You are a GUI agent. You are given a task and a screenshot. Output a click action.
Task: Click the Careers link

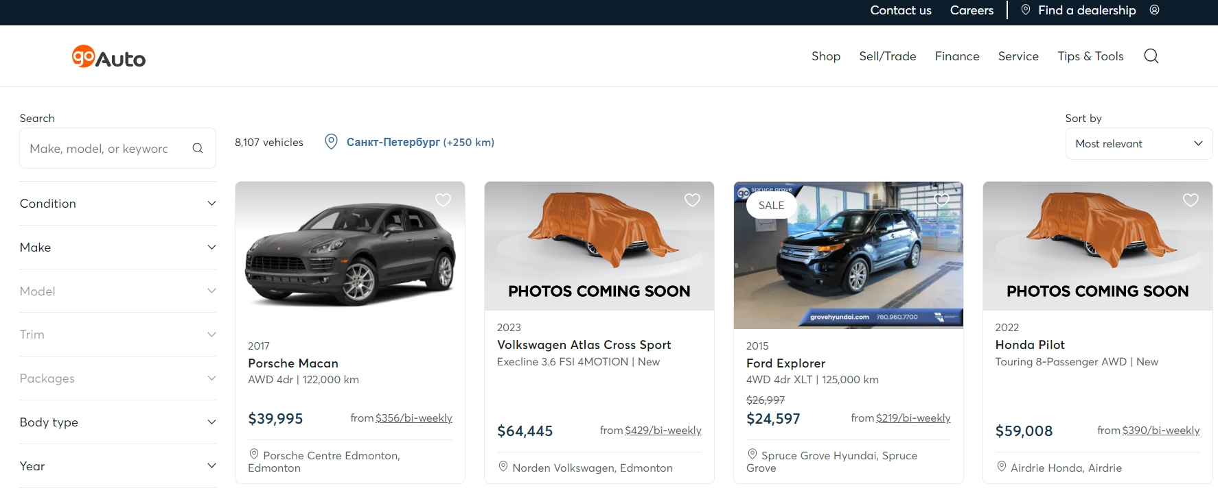pos(972,10)
